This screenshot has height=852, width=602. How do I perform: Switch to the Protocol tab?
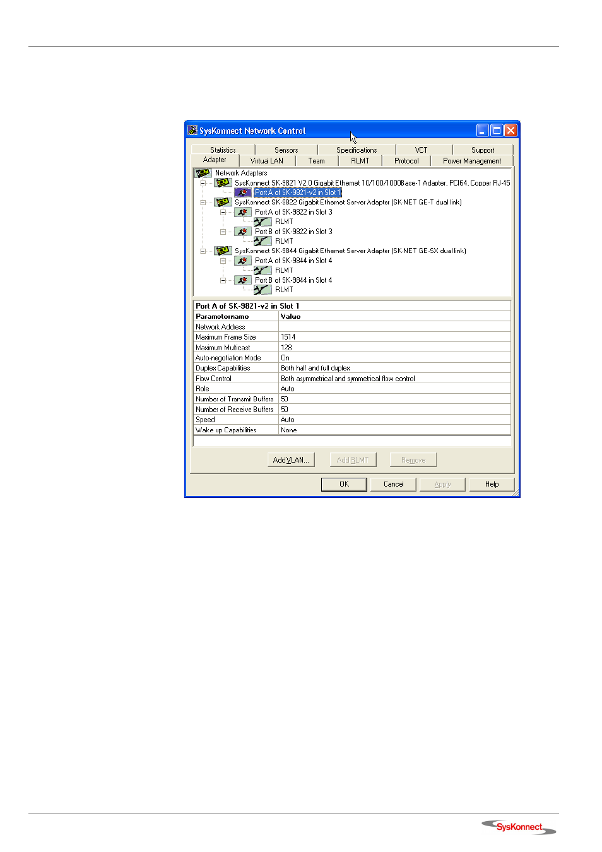pyautogui.click(x=406, y=161)
